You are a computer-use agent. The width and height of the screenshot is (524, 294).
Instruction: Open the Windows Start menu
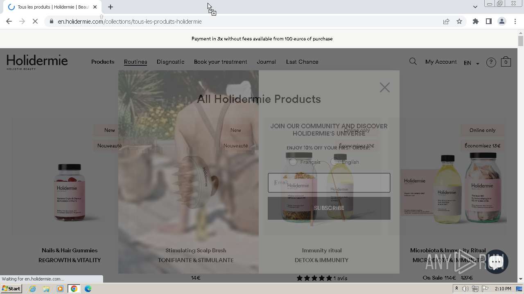(x=11, y=289)
